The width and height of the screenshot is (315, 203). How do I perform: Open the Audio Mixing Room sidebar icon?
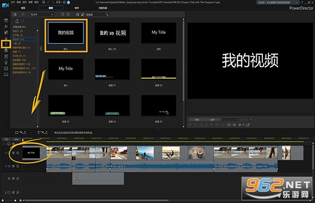pos(6,56)
